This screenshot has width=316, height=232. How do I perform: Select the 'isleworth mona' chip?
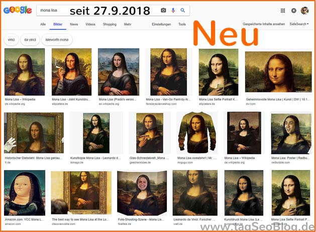57,40
